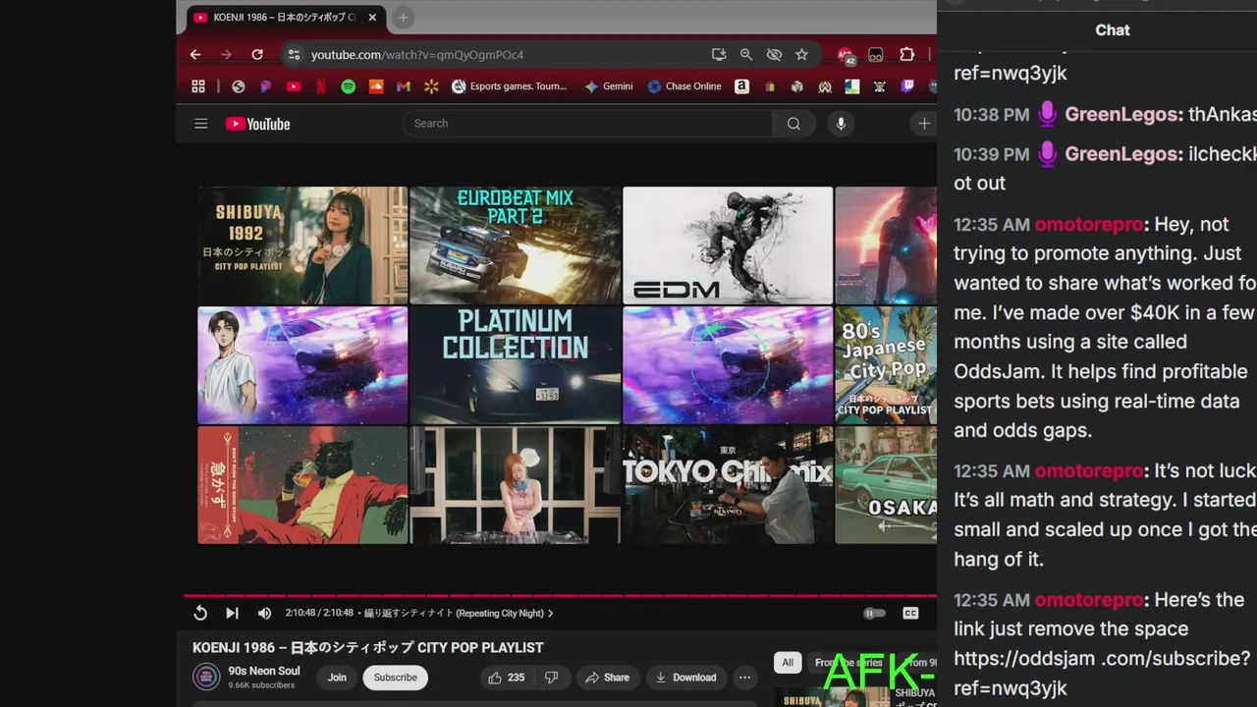Open the Eurobeat Mix Part 2 video
This screenshot has height=707, width=1257.
[516, 245]
